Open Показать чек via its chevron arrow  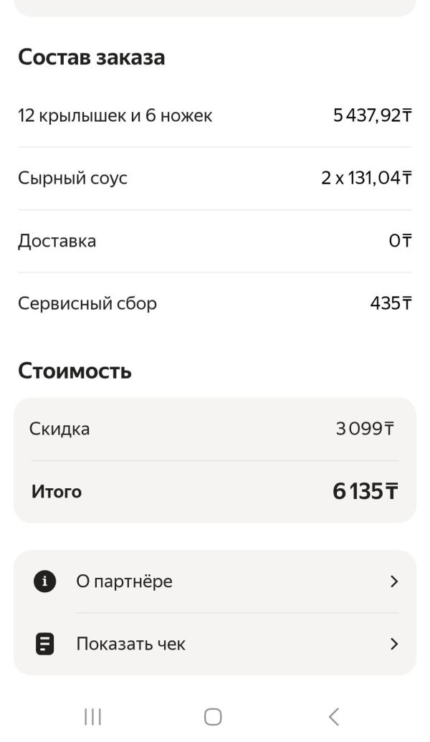(393, 644)
